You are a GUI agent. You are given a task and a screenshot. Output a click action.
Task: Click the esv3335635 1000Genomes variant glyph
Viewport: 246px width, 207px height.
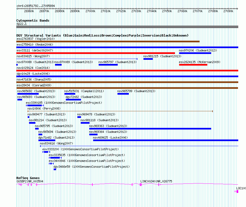(55, 158)
